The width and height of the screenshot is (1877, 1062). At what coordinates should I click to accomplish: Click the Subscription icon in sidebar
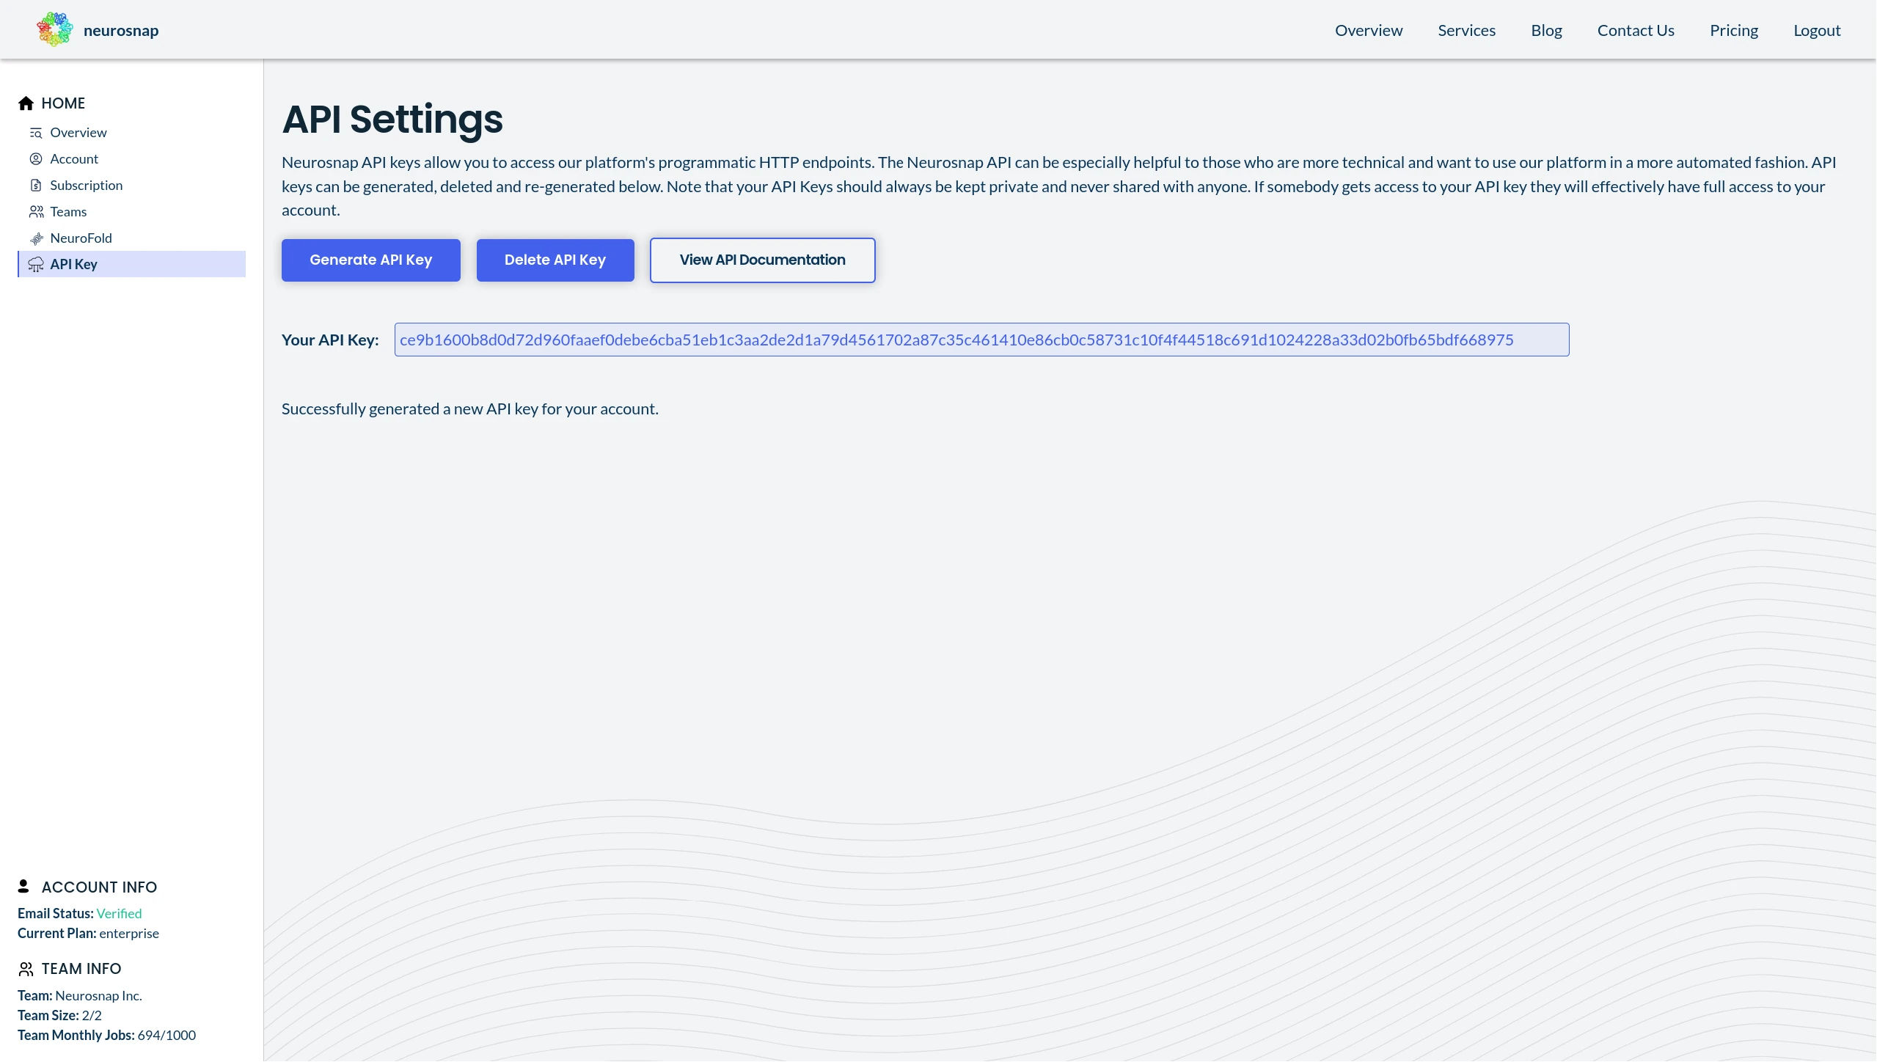click(34, 184)
